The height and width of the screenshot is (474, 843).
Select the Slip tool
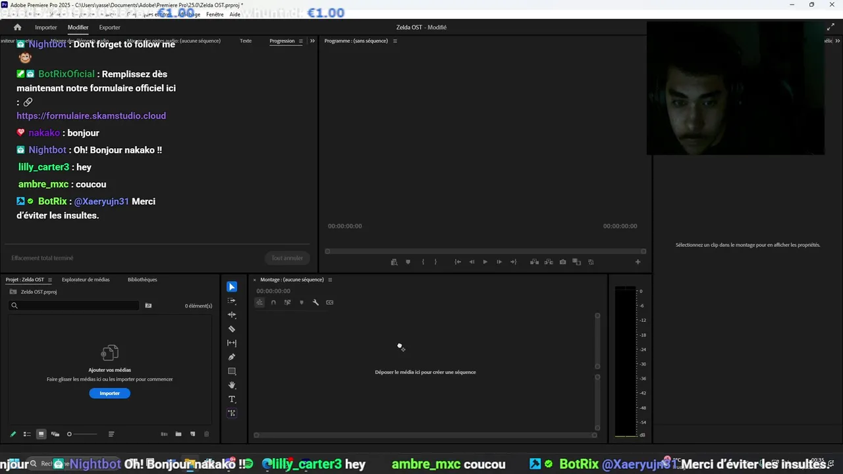[232, 343]
